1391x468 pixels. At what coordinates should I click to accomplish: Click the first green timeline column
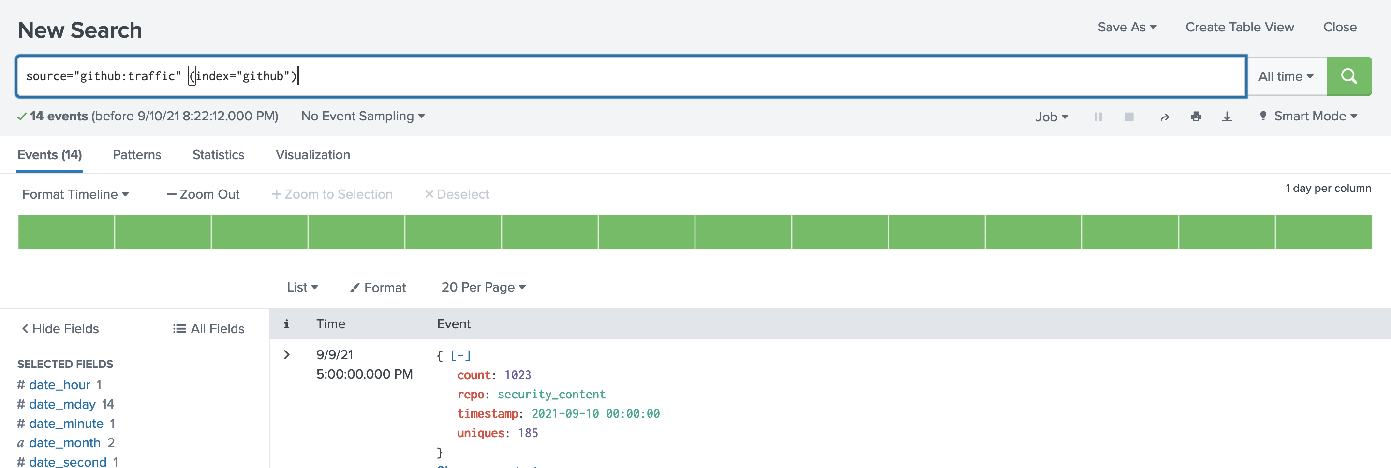[x=66, y=232]
